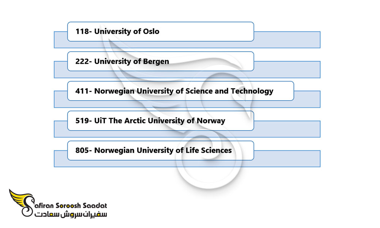Click the number 805 ranking label

(x=82, y=150)
